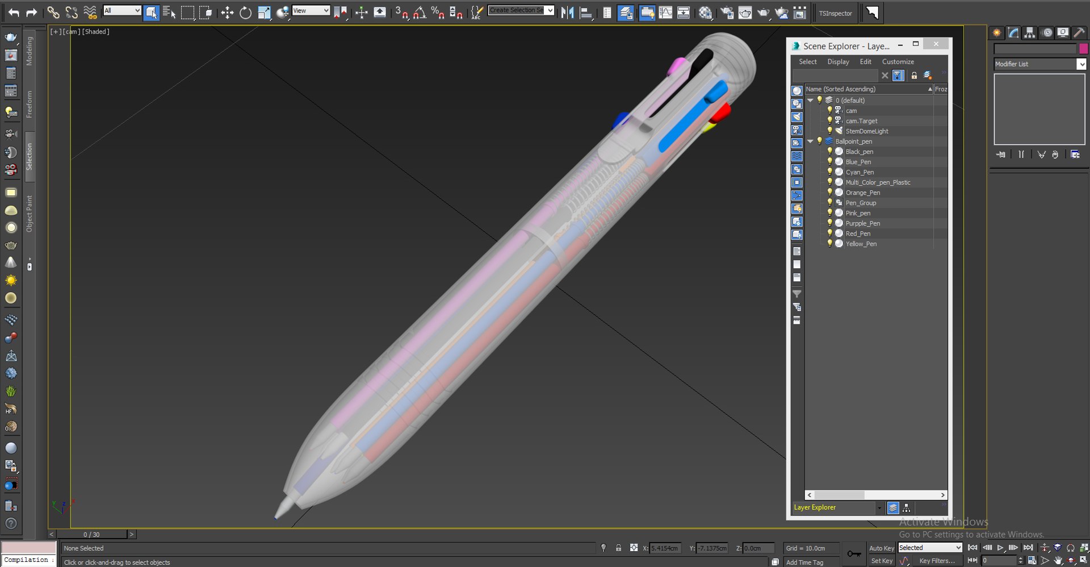Open Scene Explorer Edit menu

(866, 61)
